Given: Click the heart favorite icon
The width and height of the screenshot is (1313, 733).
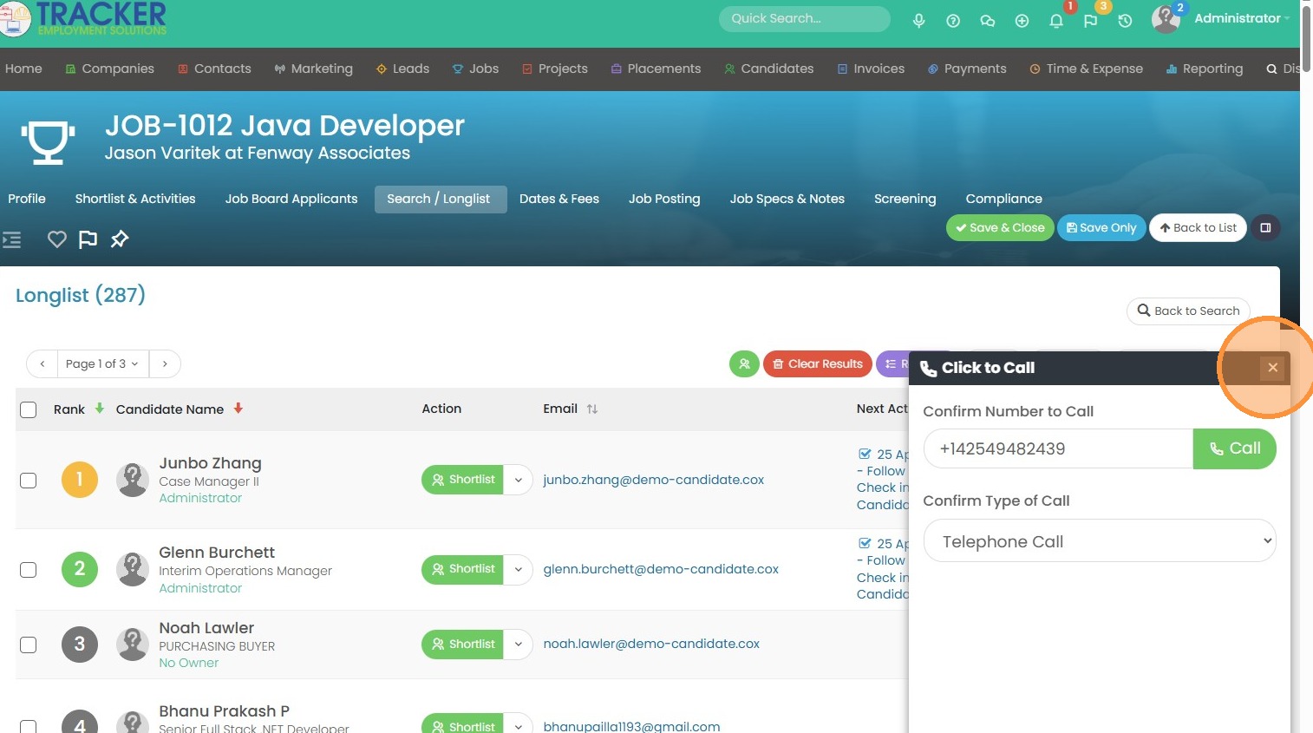Looking at the screenshot, I should tap(57, 239).
